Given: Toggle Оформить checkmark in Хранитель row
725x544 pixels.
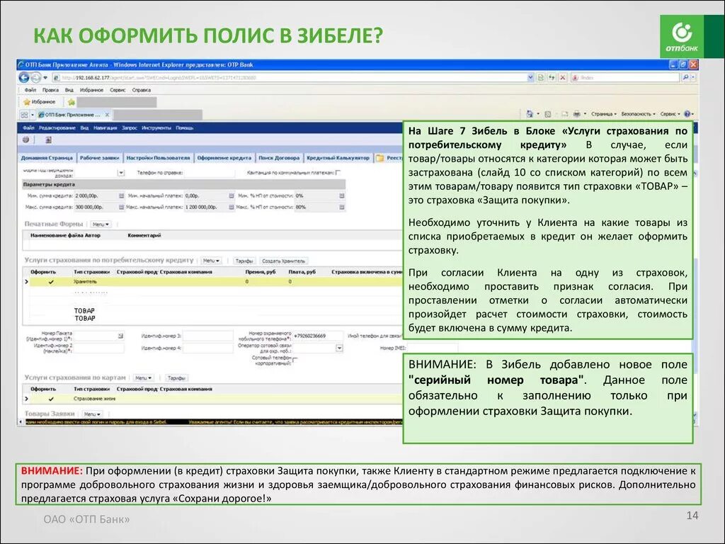Looking at the screenshot, I should (51, 282).
